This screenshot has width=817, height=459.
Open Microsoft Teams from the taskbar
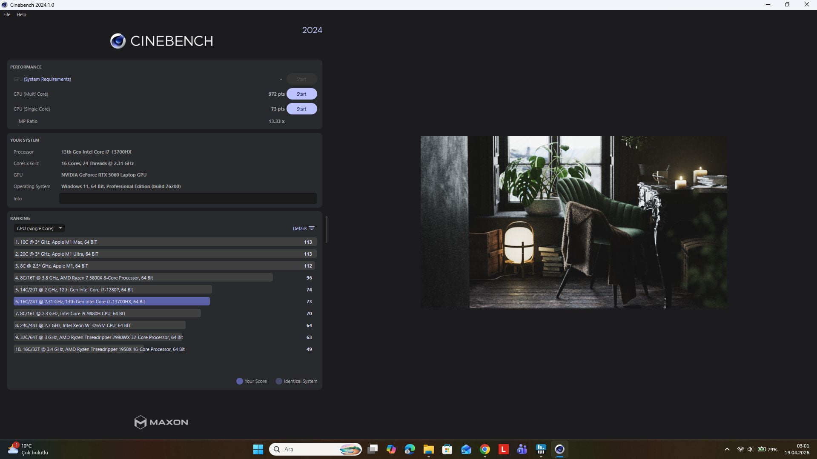pos(522,449)
